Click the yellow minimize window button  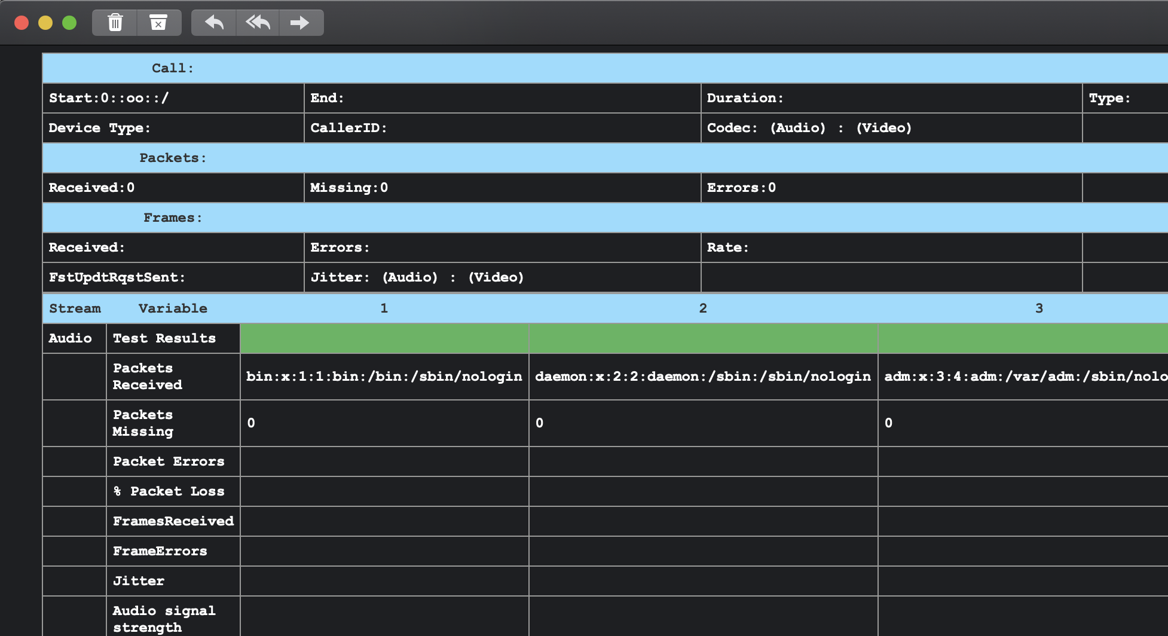click(x=45, y=23)
